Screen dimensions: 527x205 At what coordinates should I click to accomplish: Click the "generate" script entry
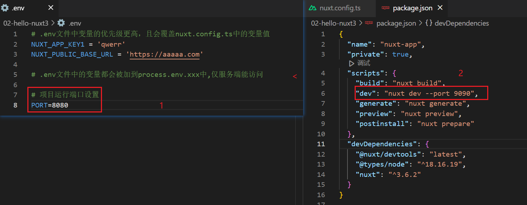(x=413, y=104)
